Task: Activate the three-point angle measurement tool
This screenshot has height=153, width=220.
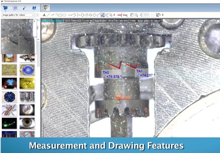Action: pyautogui.click(x=102, y=15)
